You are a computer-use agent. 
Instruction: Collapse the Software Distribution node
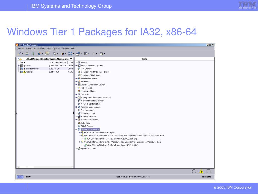(76, 129)
